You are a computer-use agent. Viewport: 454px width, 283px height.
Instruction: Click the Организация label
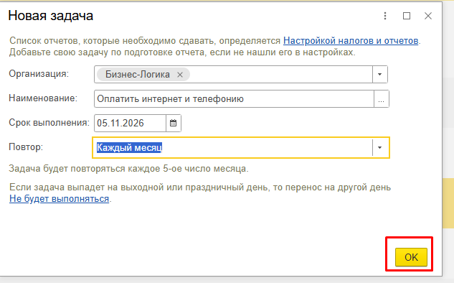(39, 74)
